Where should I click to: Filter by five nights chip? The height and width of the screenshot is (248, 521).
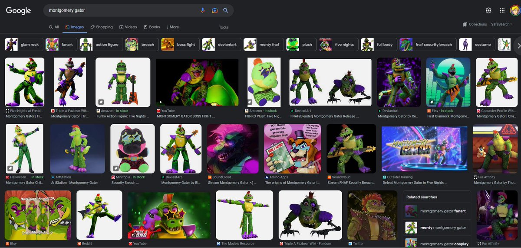(x=338, y=45)
